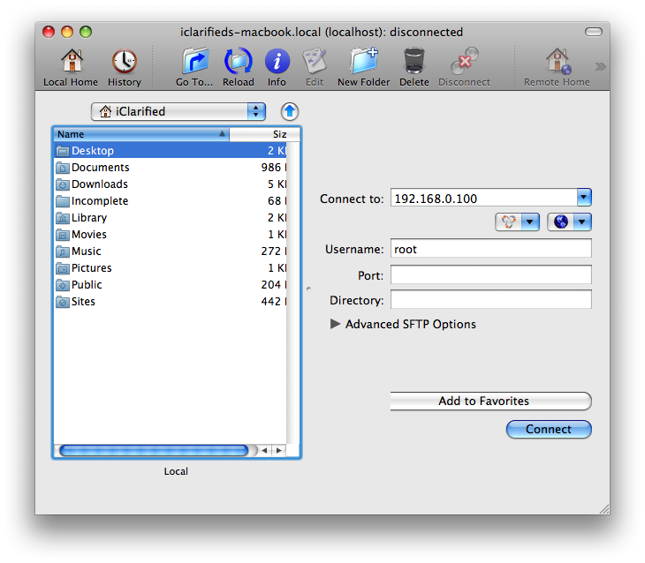Click the Local Home toolbar icon
Viewport: 645px width, 563px height.
(x=71, y=62)
